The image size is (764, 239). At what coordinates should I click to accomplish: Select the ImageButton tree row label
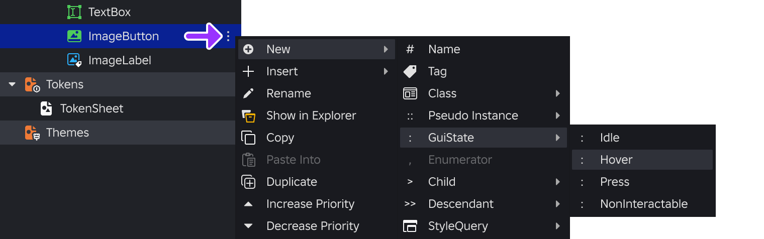pos(124,36)
